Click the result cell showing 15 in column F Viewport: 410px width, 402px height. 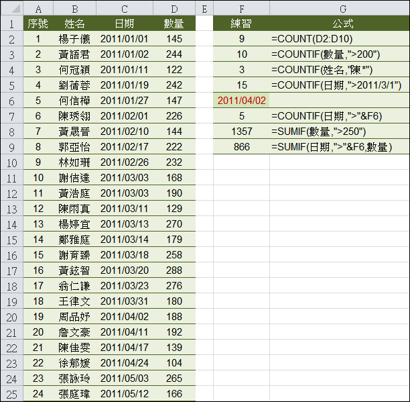pos(242,85)
